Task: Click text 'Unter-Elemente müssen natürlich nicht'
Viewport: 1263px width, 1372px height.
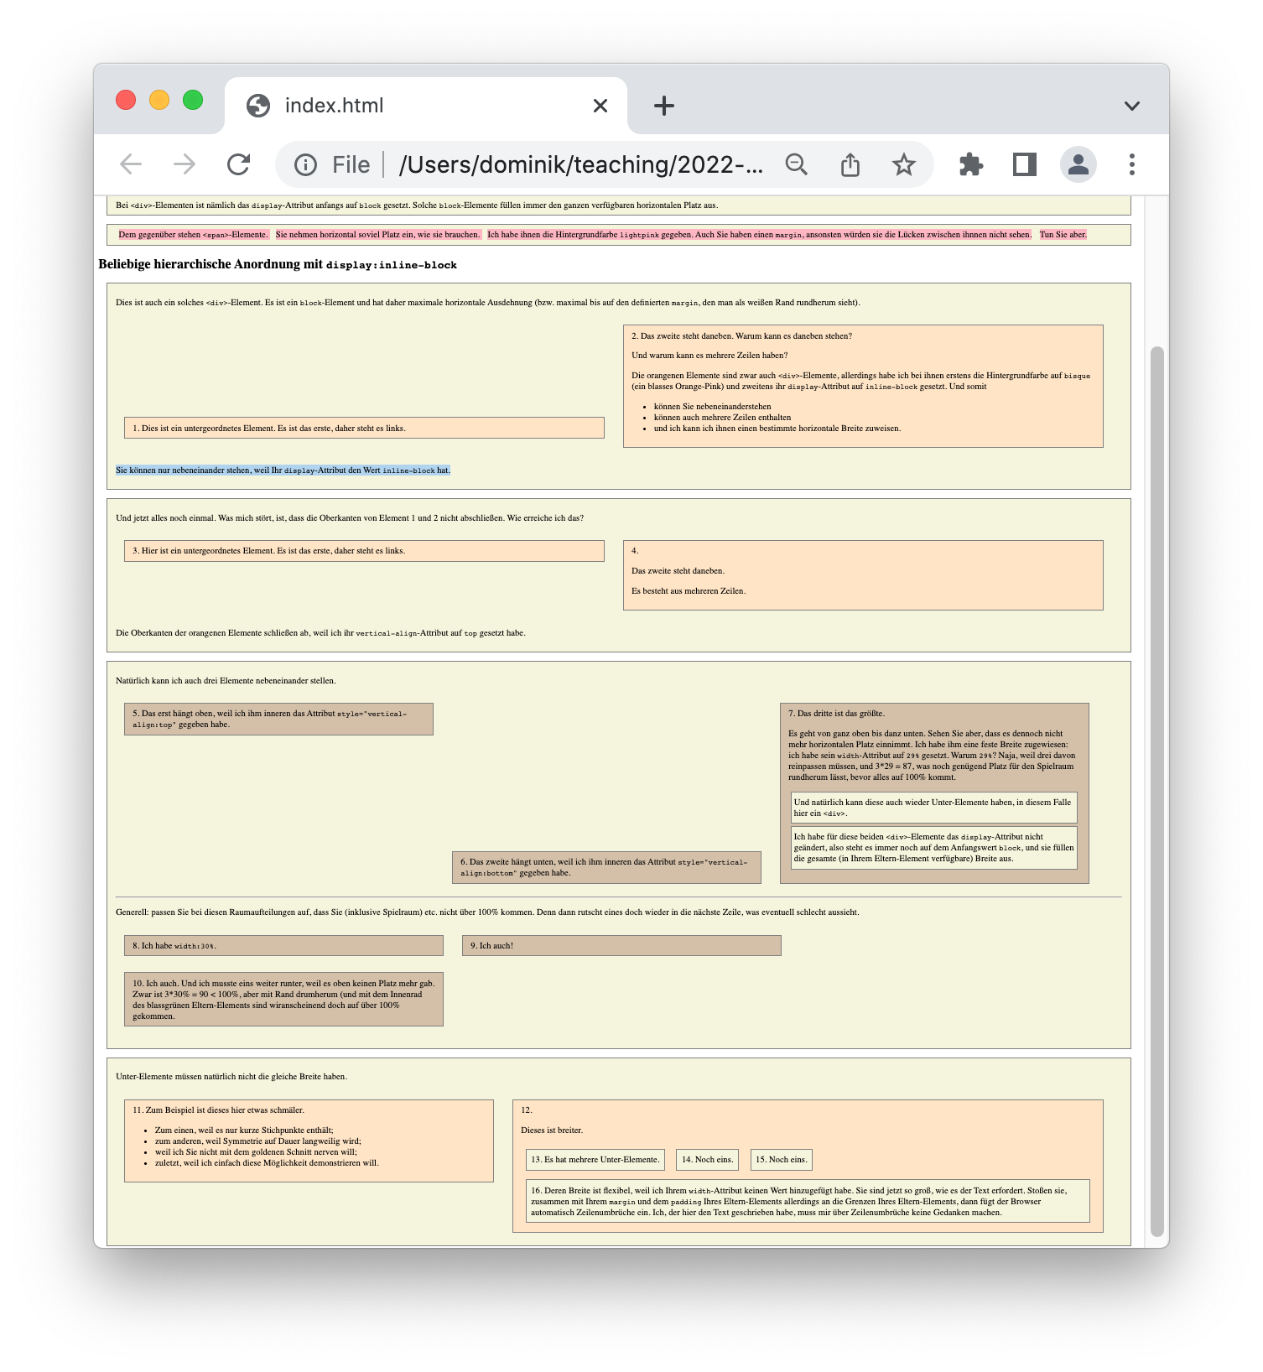Action: point(231,1076)
